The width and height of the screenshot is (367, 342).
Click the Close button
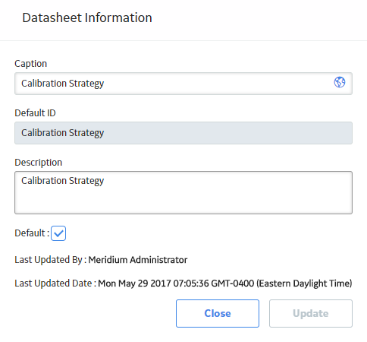[218, 313]
